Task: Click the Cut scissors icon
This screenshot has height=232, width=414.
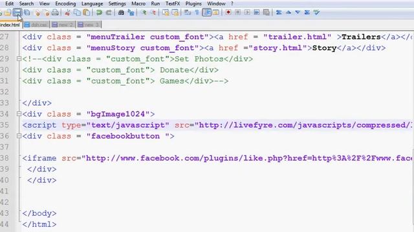Action: (67, 12)
